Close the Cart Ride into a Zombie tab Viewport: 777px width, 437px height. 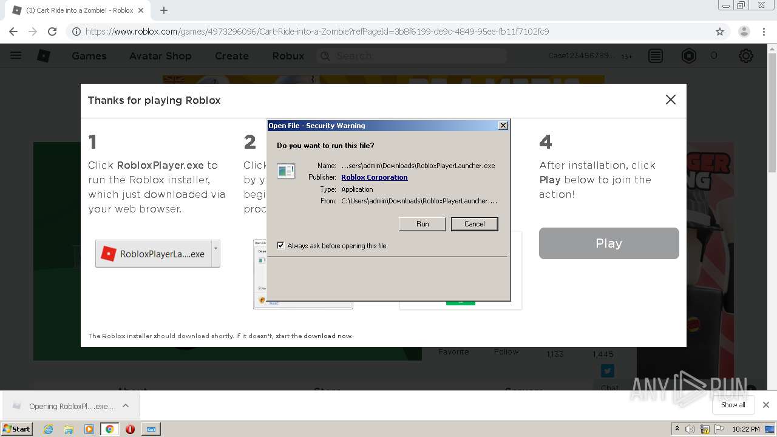click(x=141, y=10)
